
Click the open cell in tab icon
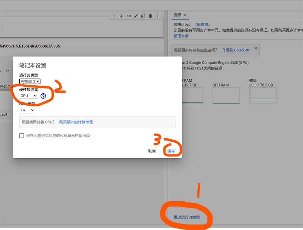click(x=143, y=16)
